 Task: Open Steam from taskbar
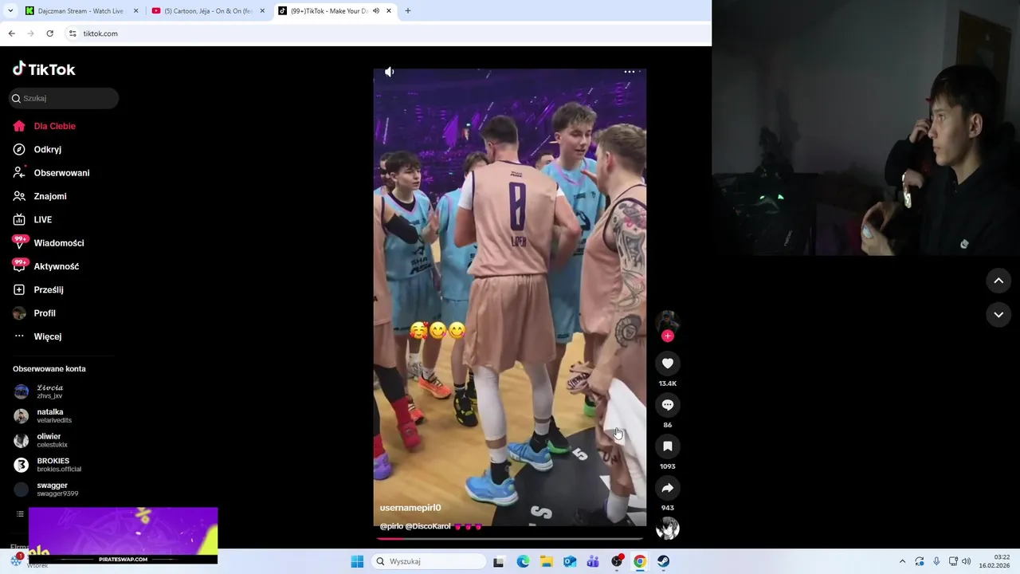(663, 561)
